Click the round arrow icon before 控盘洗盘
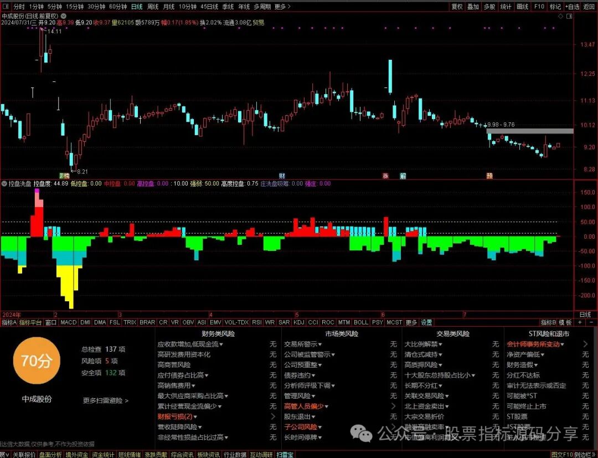Image resolution: width=598 pixels, height=458 pixels. pyautogui.click(x=4, y=183)
